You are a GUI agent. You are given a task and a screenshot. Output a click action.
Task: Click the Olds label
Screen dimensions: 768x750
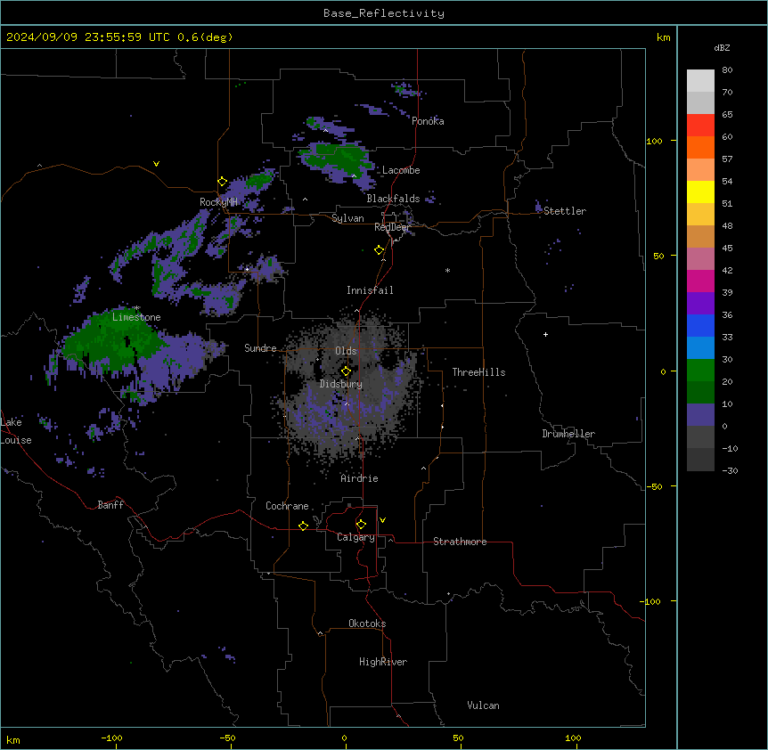[x=346, y=351]
